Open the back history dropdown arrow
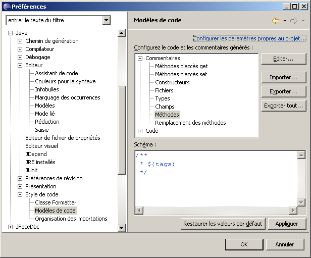This screenshot has width=311, height=258. [285, 21]
